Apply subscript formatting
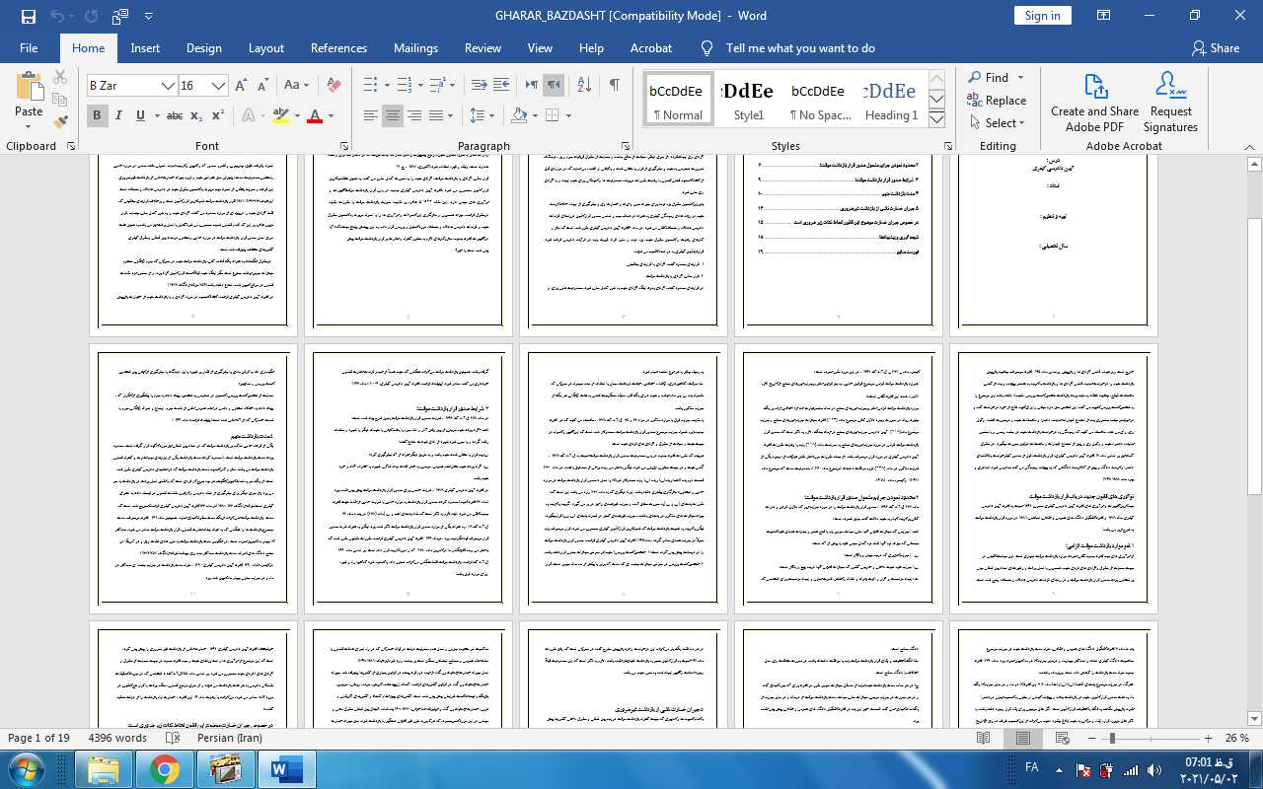This screenshot has height=789, width=1263. click(x=196, y=115)
